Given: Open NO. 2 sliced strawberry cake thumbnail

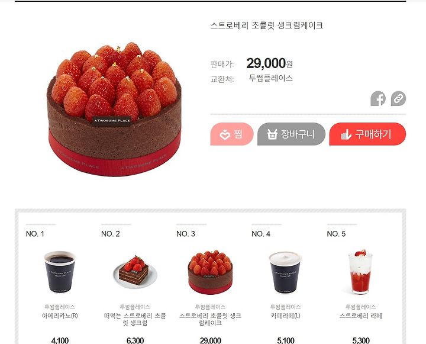Looking at the screenshot, I should [x=135, y=272].
